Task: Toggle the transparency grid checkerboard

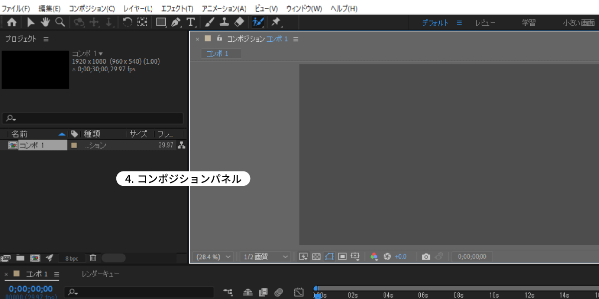Action: pyautogui.click(x=316, y=257)
